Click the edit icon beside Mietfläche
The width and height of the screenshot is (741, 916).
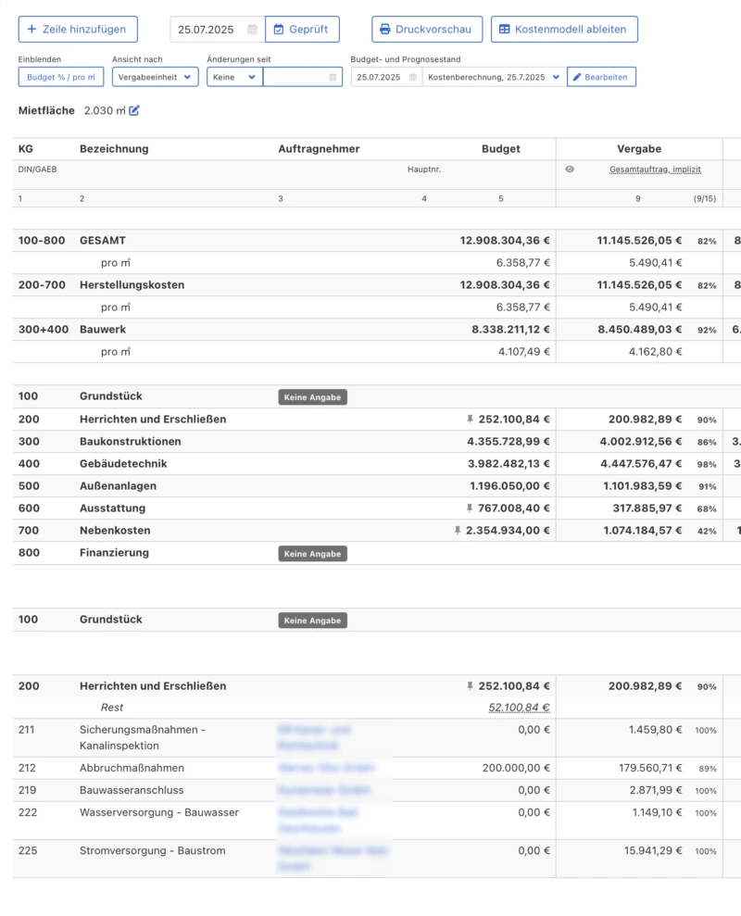pos(134,111)
